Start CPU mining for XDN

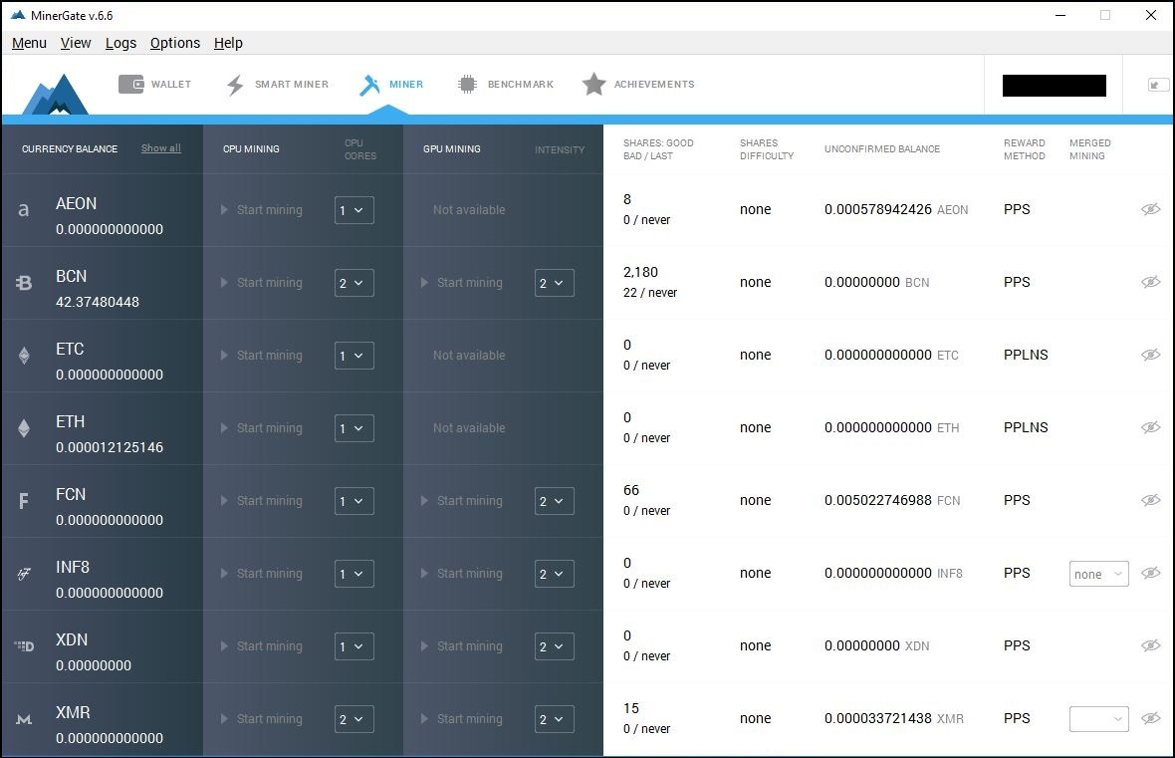[262, 646]
